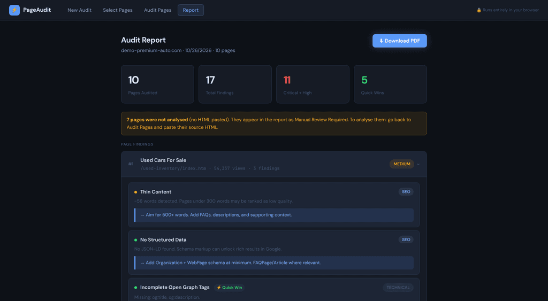Click the green dot beside Incomplete Open Graph Tags

point(135,288)
